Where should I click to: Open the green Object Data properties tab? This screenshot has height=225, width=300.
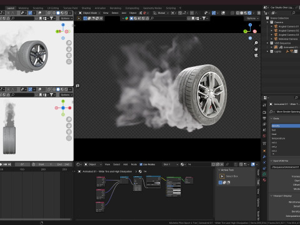click(x=264, y=174)
